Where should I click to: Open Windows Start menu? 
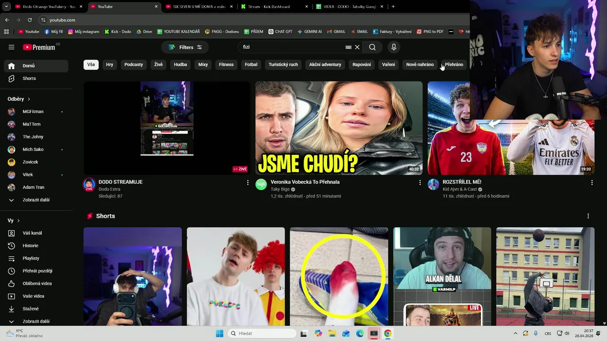[x=220, y=333]
